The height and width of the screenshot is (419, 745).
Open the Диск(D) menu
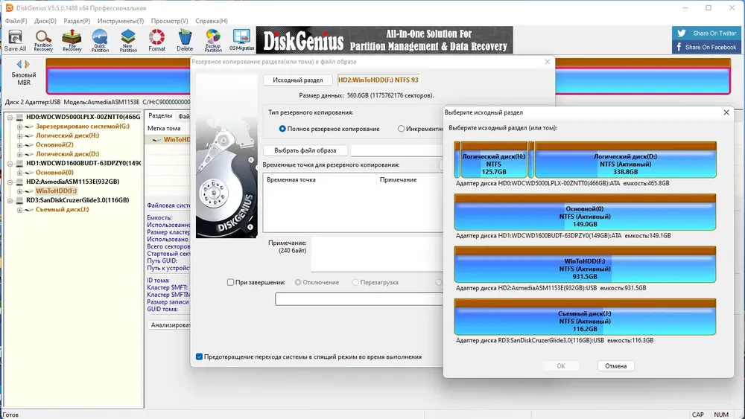(x=45, y=21)
